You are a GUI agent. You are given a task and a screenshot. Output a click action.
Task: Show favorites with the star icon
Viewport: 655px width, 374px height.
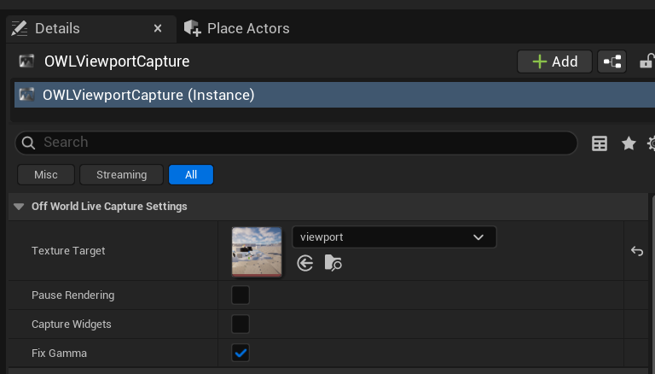pyautogui.click(x=629, y=143)
